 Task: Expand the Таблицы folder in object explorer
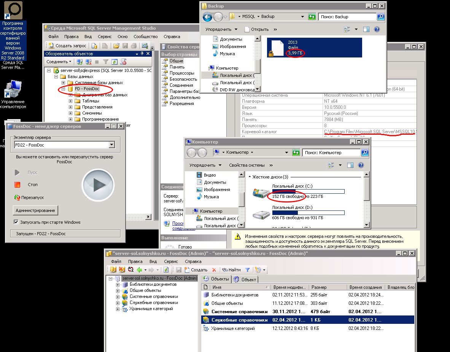tap(70, 101)
